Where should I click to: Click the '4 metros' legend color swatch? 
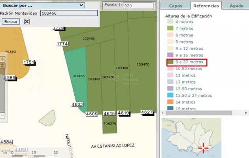pos(170,22)
